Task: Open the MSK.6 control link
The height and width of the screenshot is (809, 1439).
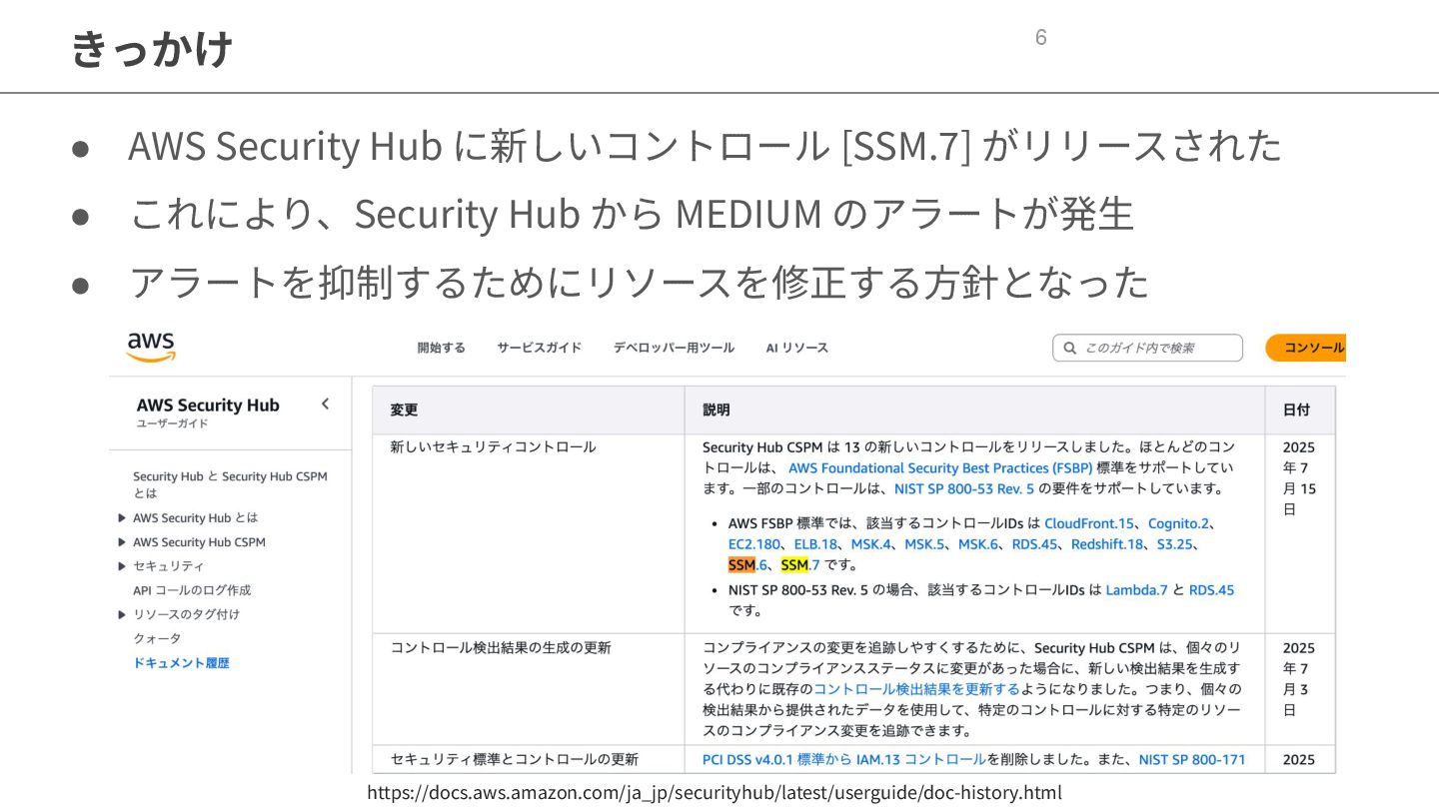Action: click(978, 544)
